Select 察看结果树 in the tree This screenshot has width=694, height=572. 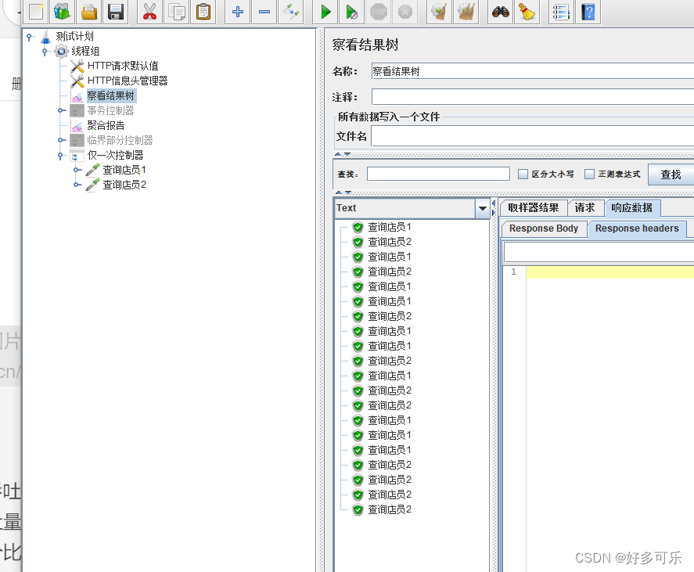point(110,95)
